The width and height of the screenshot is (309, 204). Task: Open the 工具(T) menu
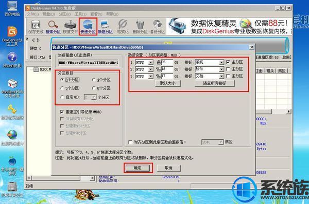pos(80,14)
